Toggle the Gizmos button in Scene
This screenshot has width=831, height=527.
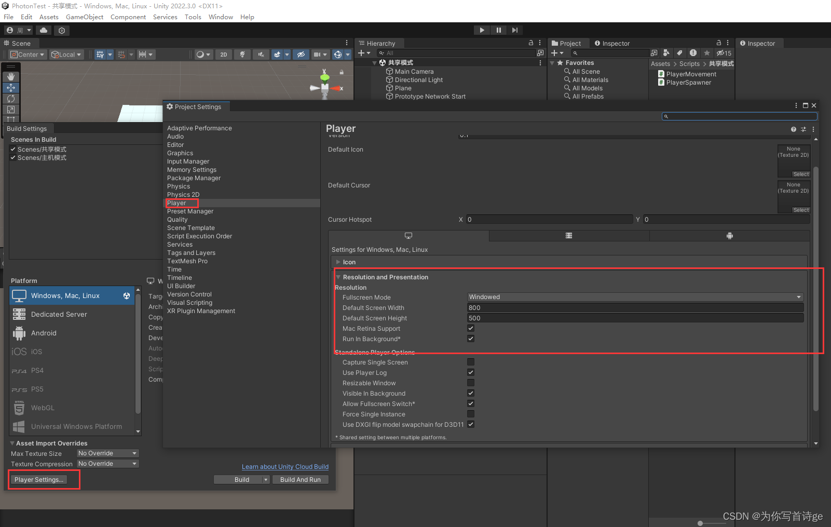pyautogui.click(x=338, y=55)
